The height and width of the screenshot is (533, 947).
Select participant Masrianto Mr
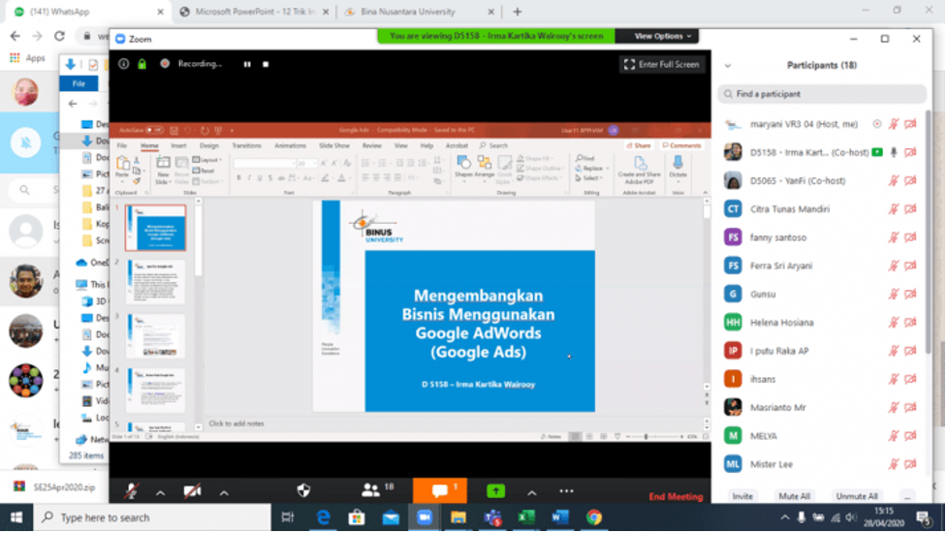click(821, 407)
